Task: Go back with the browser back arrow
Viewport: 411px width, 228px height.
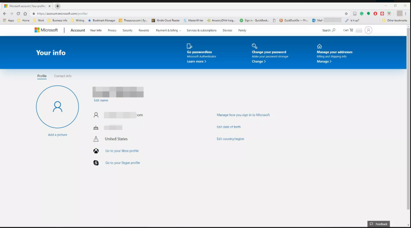Action: pyautogui.click(x=5, y=14)
